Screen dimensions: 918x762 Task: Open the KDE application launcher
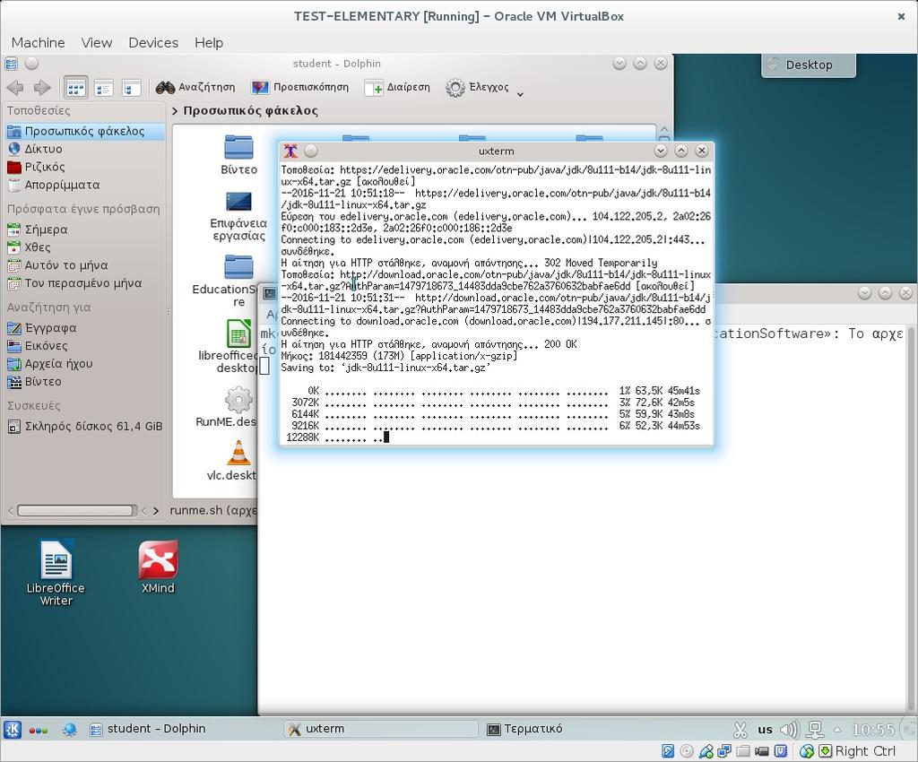pyautogui.click(x=13, y=729)
